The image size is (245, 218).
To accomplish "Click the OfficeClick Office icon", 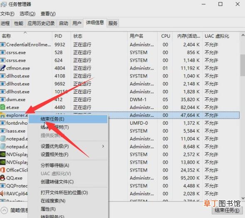I will coord(2,170).
